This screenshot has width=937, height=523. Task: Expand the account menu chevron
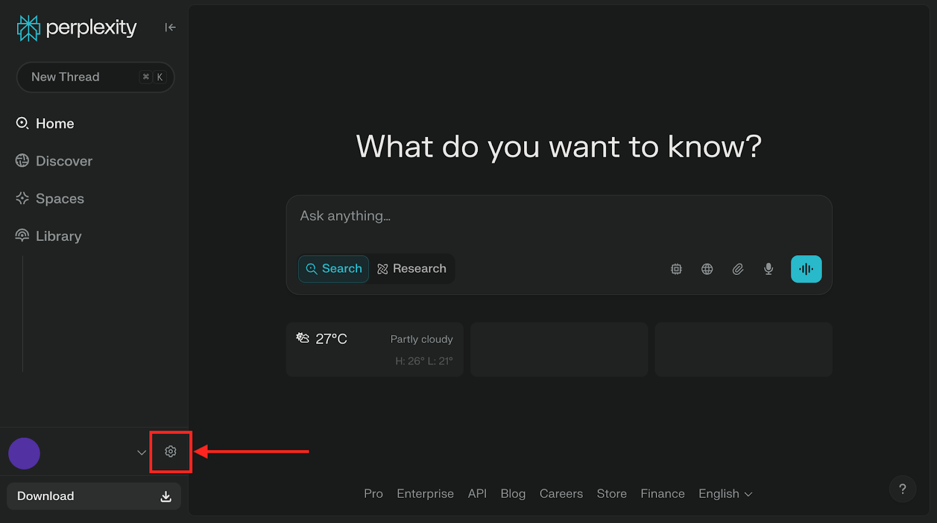(x=141, y=452)
